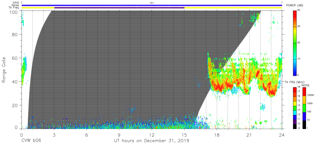
Task: Click the 12 tick on the UT hours axis
Action: [152, 135]
